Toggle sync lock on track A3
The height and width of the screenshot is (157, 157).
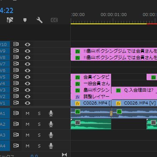click(x=16, y=135)
